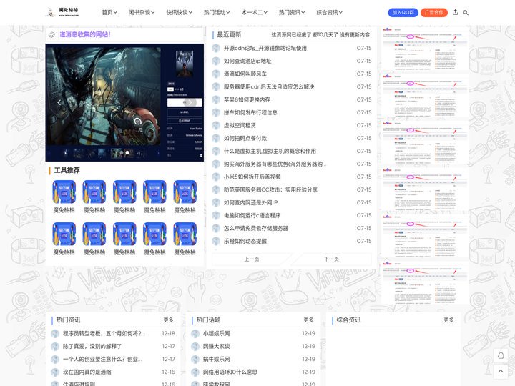Click the first 魔兔柚柚 tool icon in top row

pyautogui.click(x=64, y=192)
